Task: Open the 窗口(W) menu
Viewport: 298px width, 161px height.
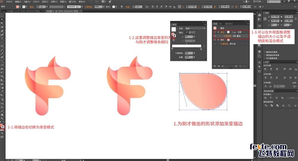Action: [x=72, y=2]
